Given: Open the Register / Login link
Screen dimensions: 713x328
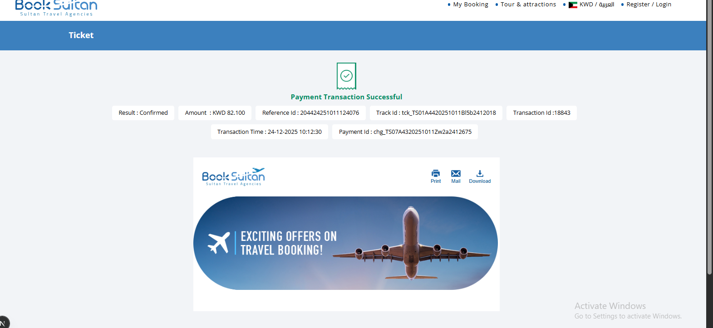Looking at the screenshot, I should tap(649, 5).
